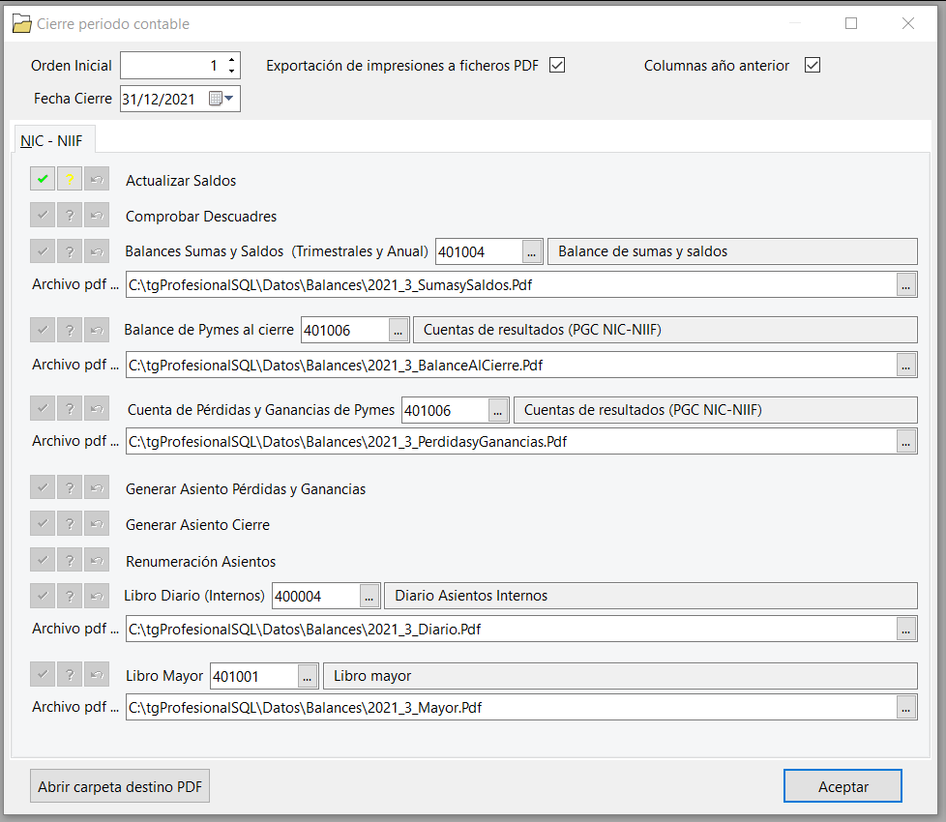946x822 pixels.
Task: Click the Aceptar button
Action: point(843,786)
